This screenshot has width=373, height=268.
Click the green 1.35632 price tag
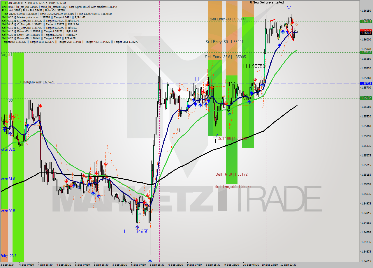pyautogui.click(x=366, y=98)
